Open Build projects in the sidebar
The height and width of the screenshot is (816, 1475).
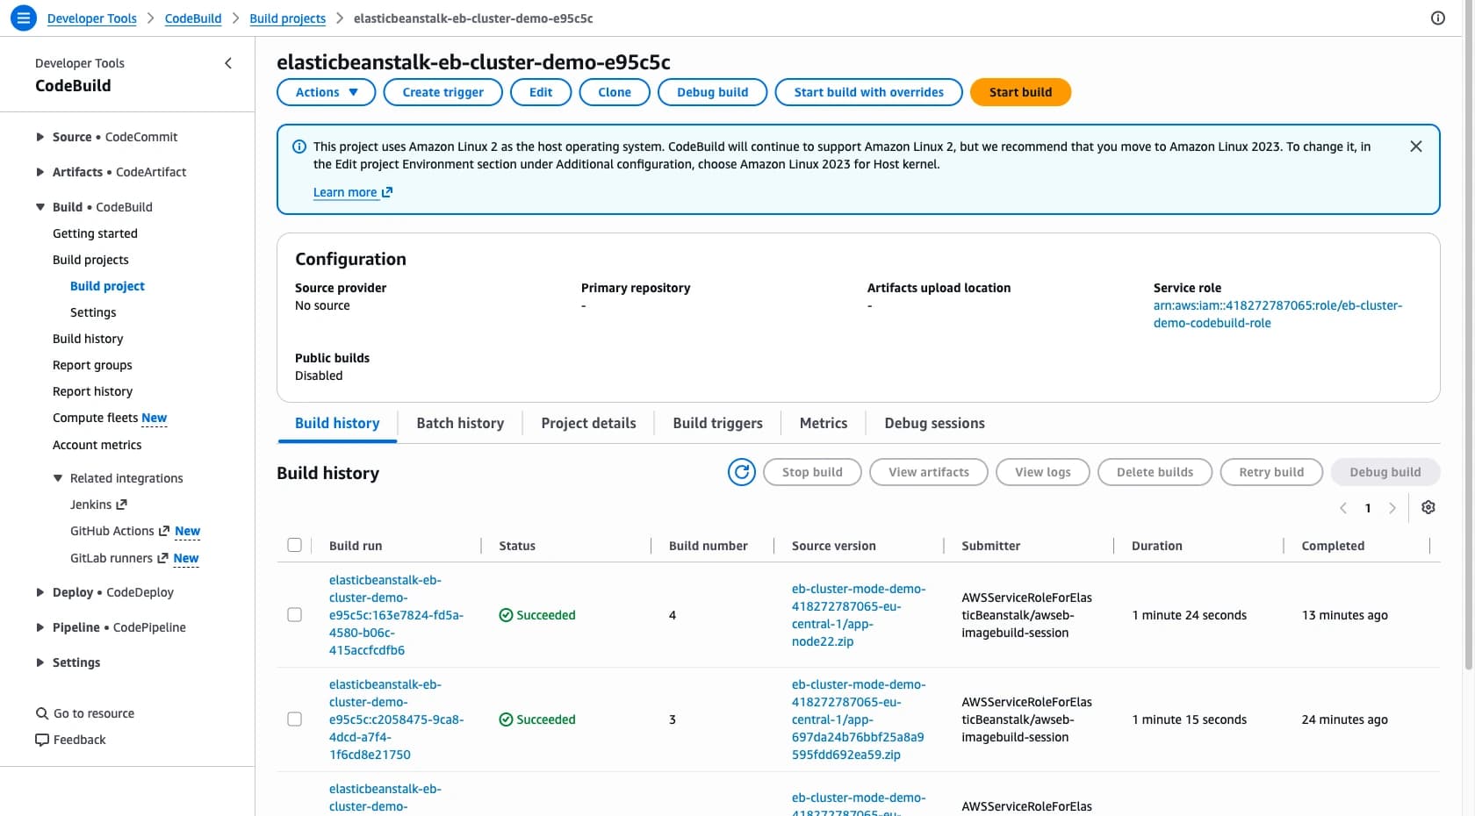(90, 260)
